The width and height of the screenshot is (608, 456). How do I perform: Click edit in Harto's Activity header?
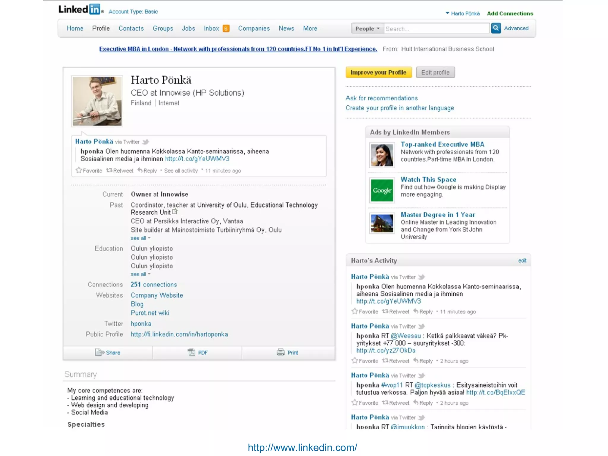(x=522, y=261)
